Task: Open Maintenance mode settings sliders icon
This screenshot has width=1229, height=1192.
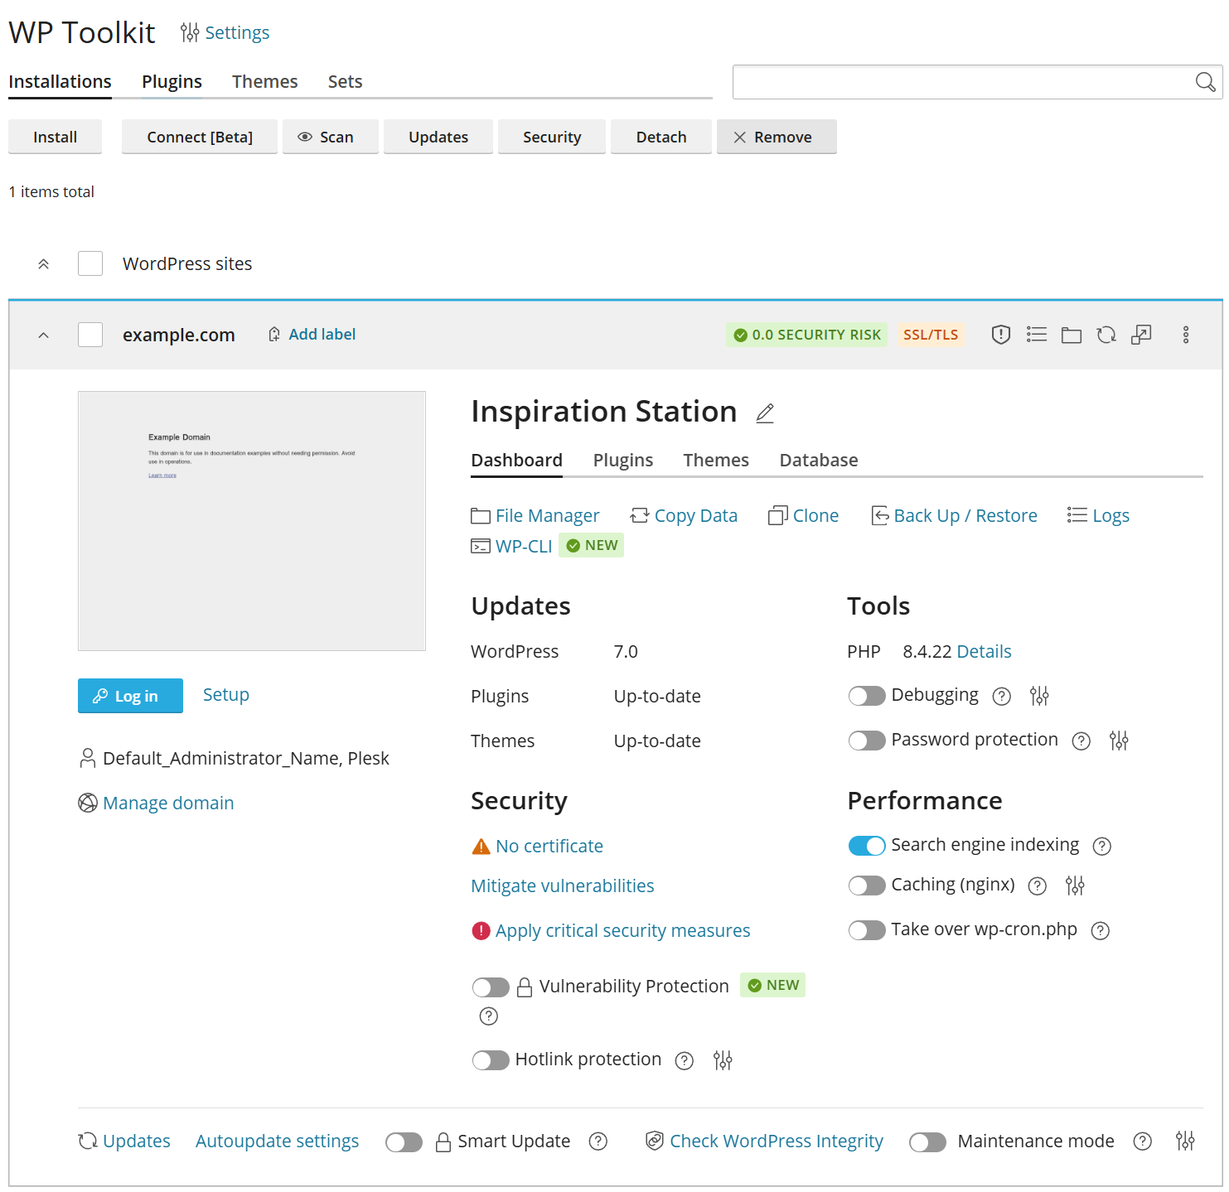Action: [1185, 1141]
